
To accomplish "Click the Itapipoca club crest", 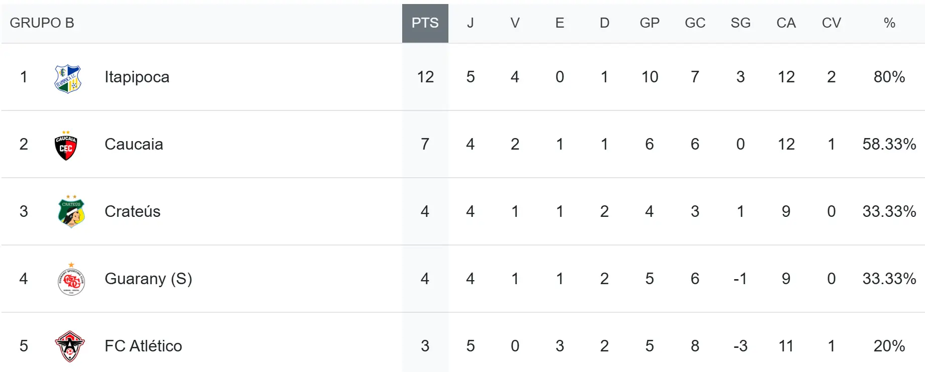I will point(67,78).
